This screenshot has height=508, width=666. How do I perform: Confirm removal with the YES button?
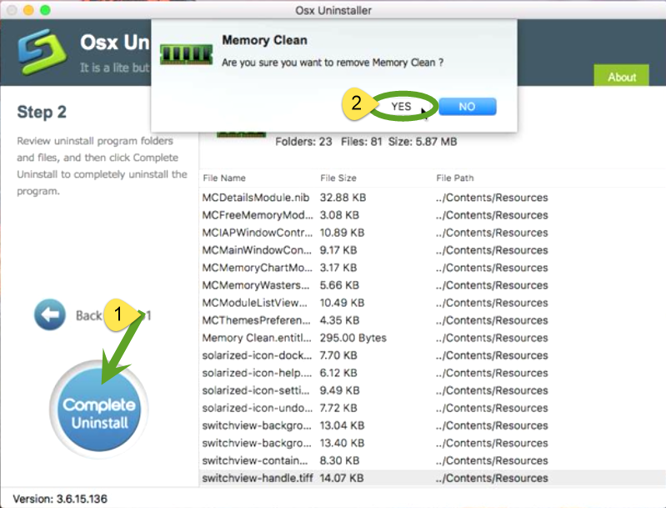[x=401, y=106]
